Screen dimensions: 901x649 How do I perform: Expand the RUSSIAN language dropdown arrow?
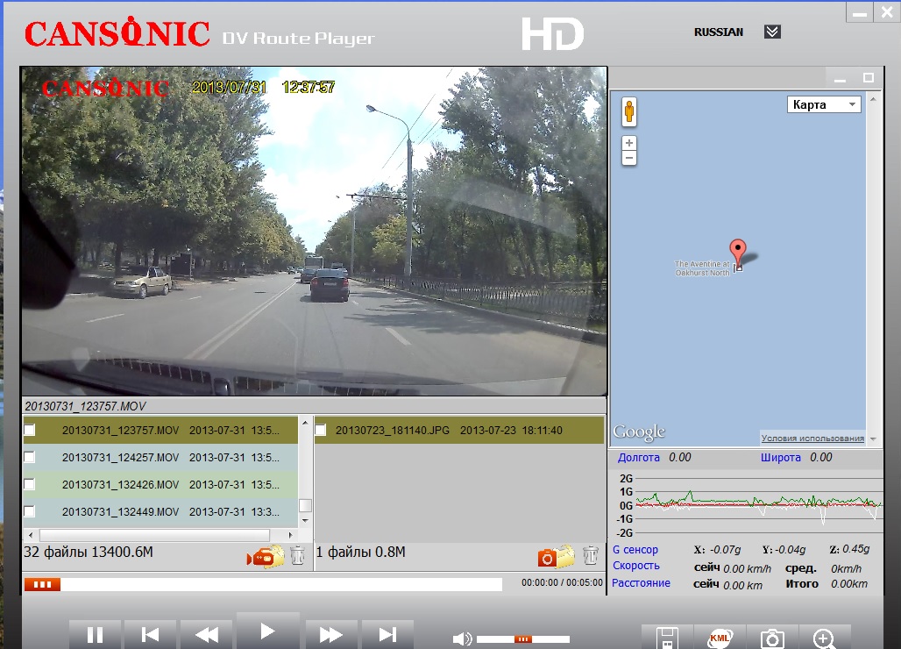pos(772,32)
